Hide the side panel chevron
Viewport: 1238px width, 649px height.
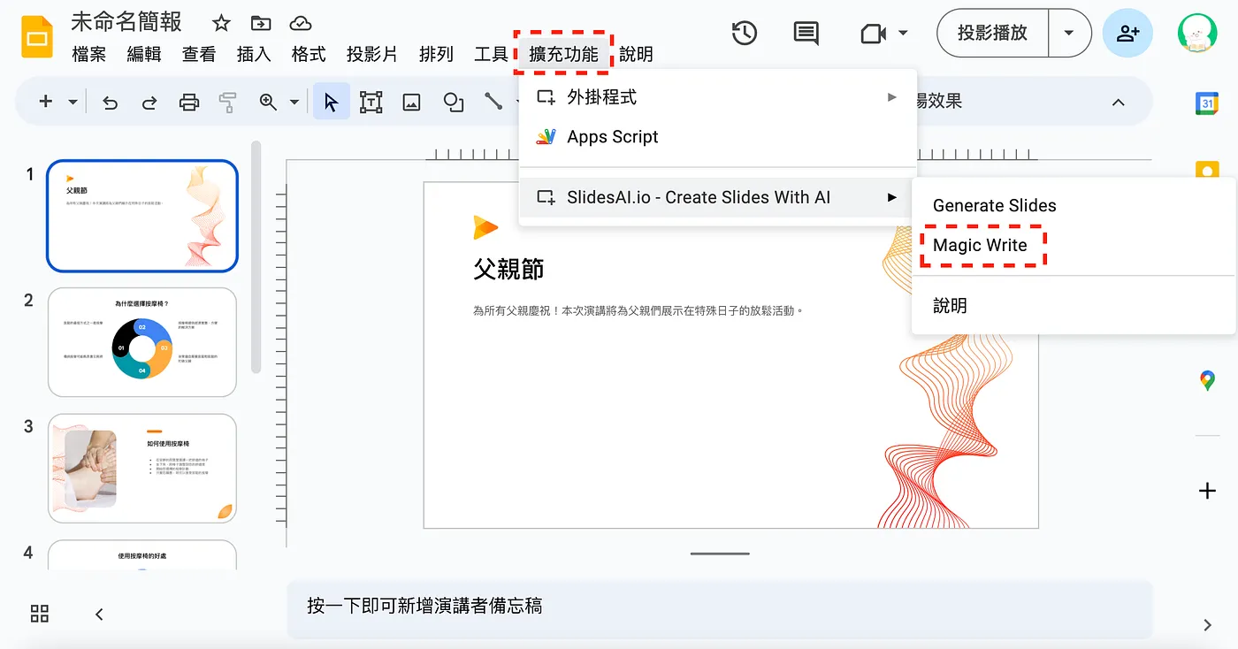tap(1208, 625)
